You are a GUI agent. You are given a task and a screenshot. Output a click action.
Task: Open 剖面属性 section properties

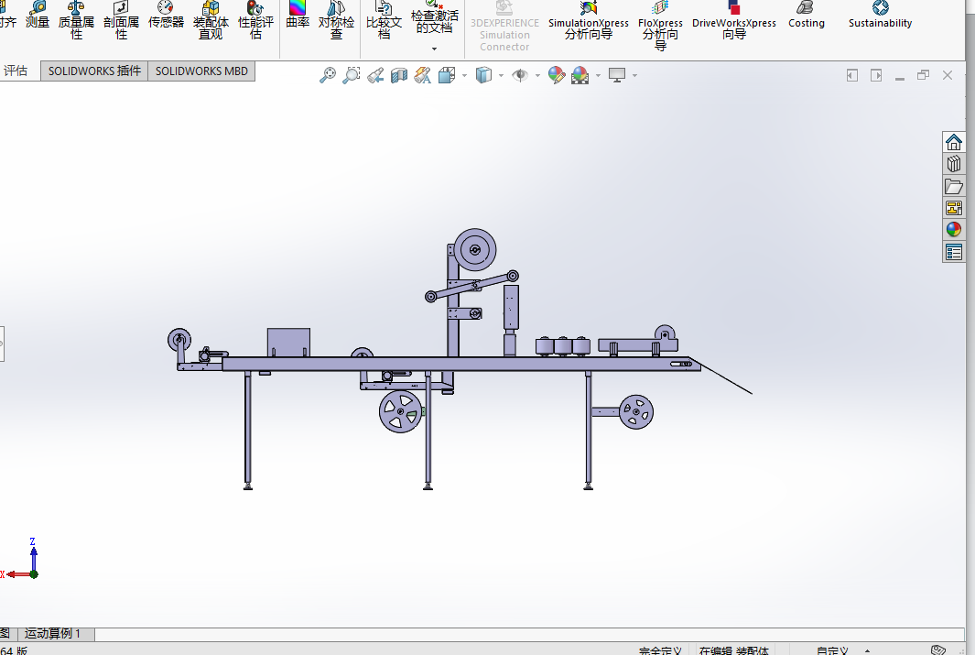121,20
